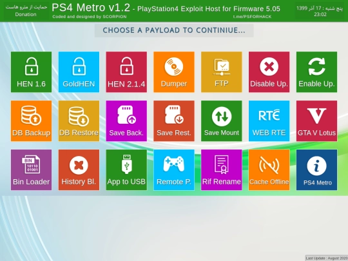The width and height of the screenshot is (348, 261).
Task: Run the DB Restore payload
Action: [79, 121]
